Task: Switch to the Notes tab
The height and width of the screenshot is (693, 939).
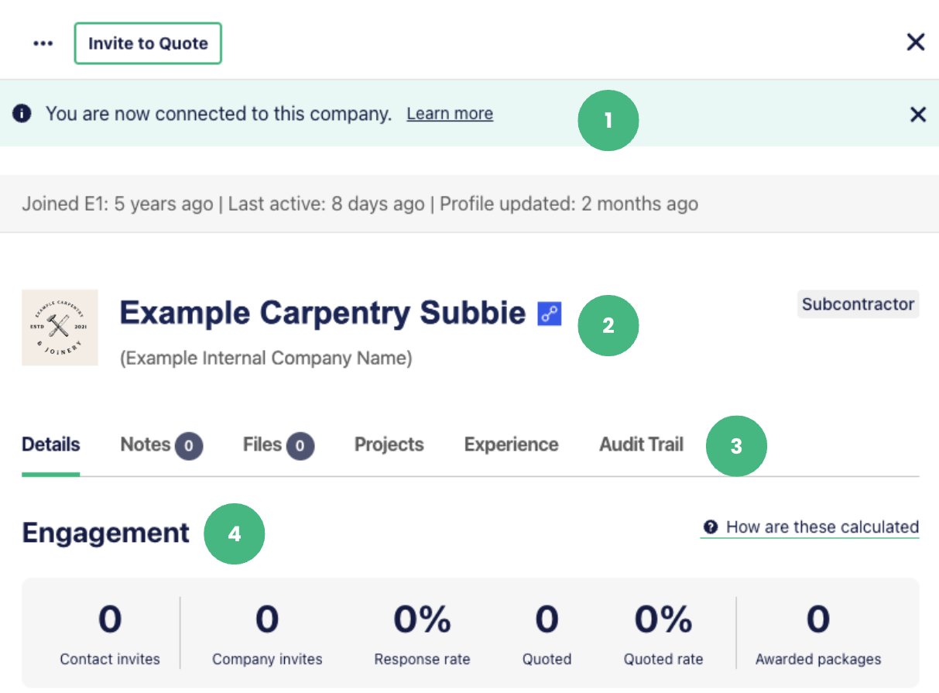Action: 146,444
